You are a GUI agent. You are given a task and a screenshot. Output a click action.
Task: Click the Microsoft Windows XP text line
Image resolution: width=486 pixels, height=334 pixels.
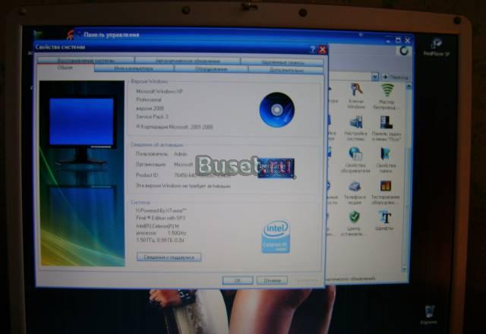tap(159, 91)
